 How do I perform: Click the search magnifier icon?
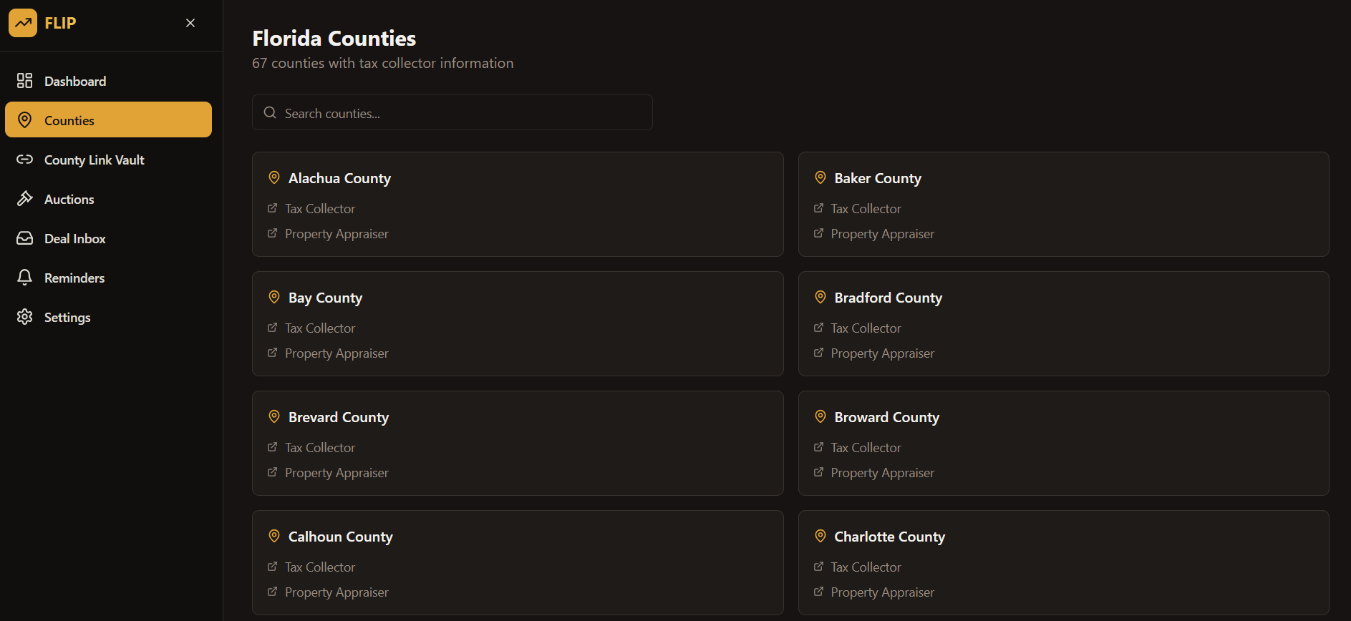270,112
